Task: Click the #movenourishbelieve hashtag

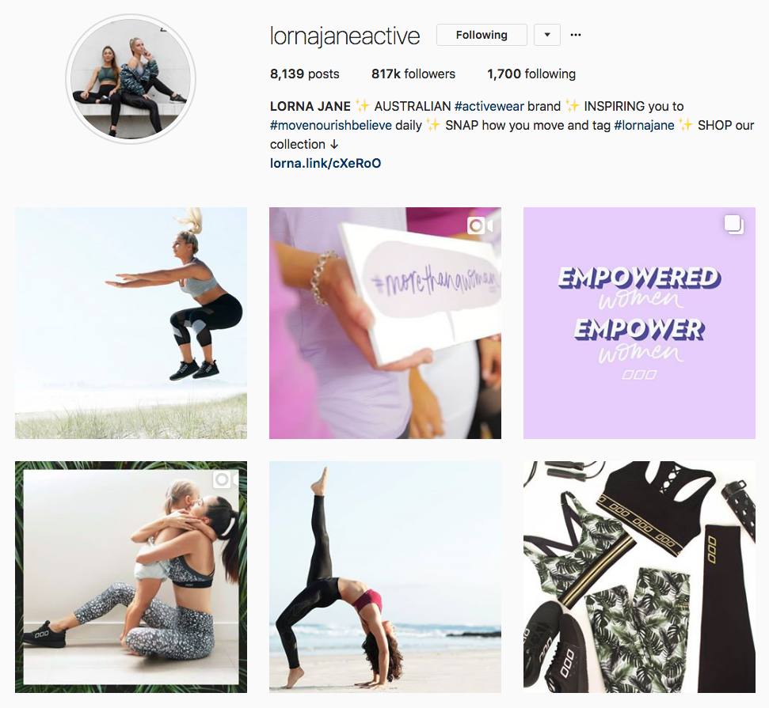Action: tap(330, 126)
